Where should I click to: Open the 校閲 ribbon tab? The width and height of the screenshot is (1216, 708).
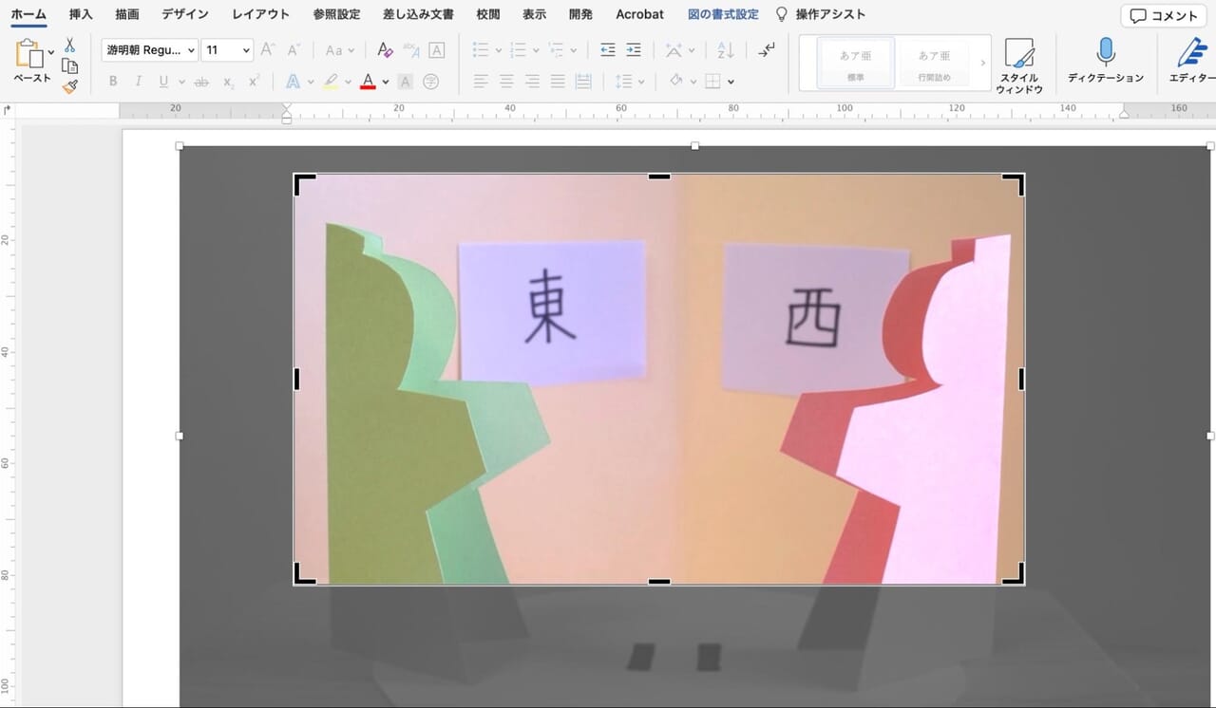pos(487,14)
